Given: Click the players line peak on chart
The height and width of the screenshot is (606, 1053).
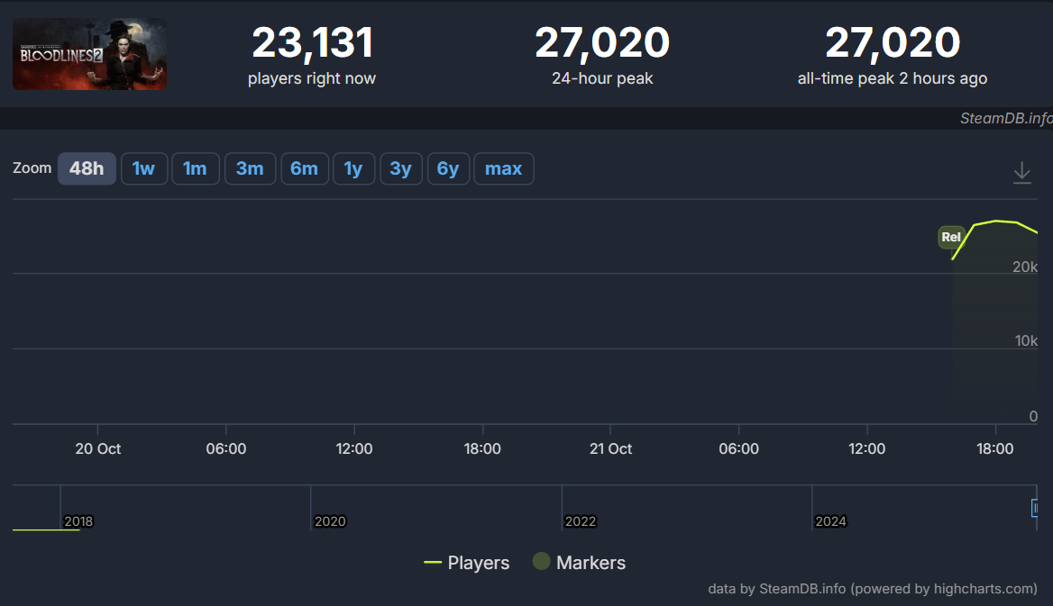Looking at the screenshot, I should 997,221.
